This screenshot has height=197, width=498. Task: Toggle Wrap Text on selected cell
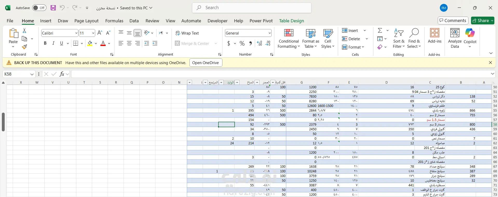coord(187,33)
